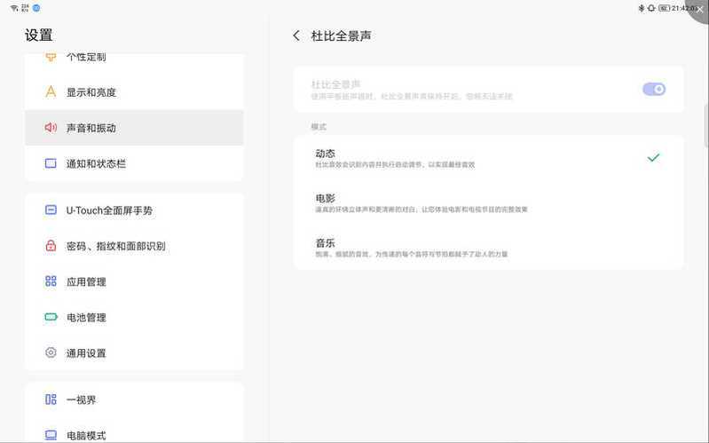Click the 应用管理 four-squares icon
Screen dimensions: 709x443
pos(51,281)
